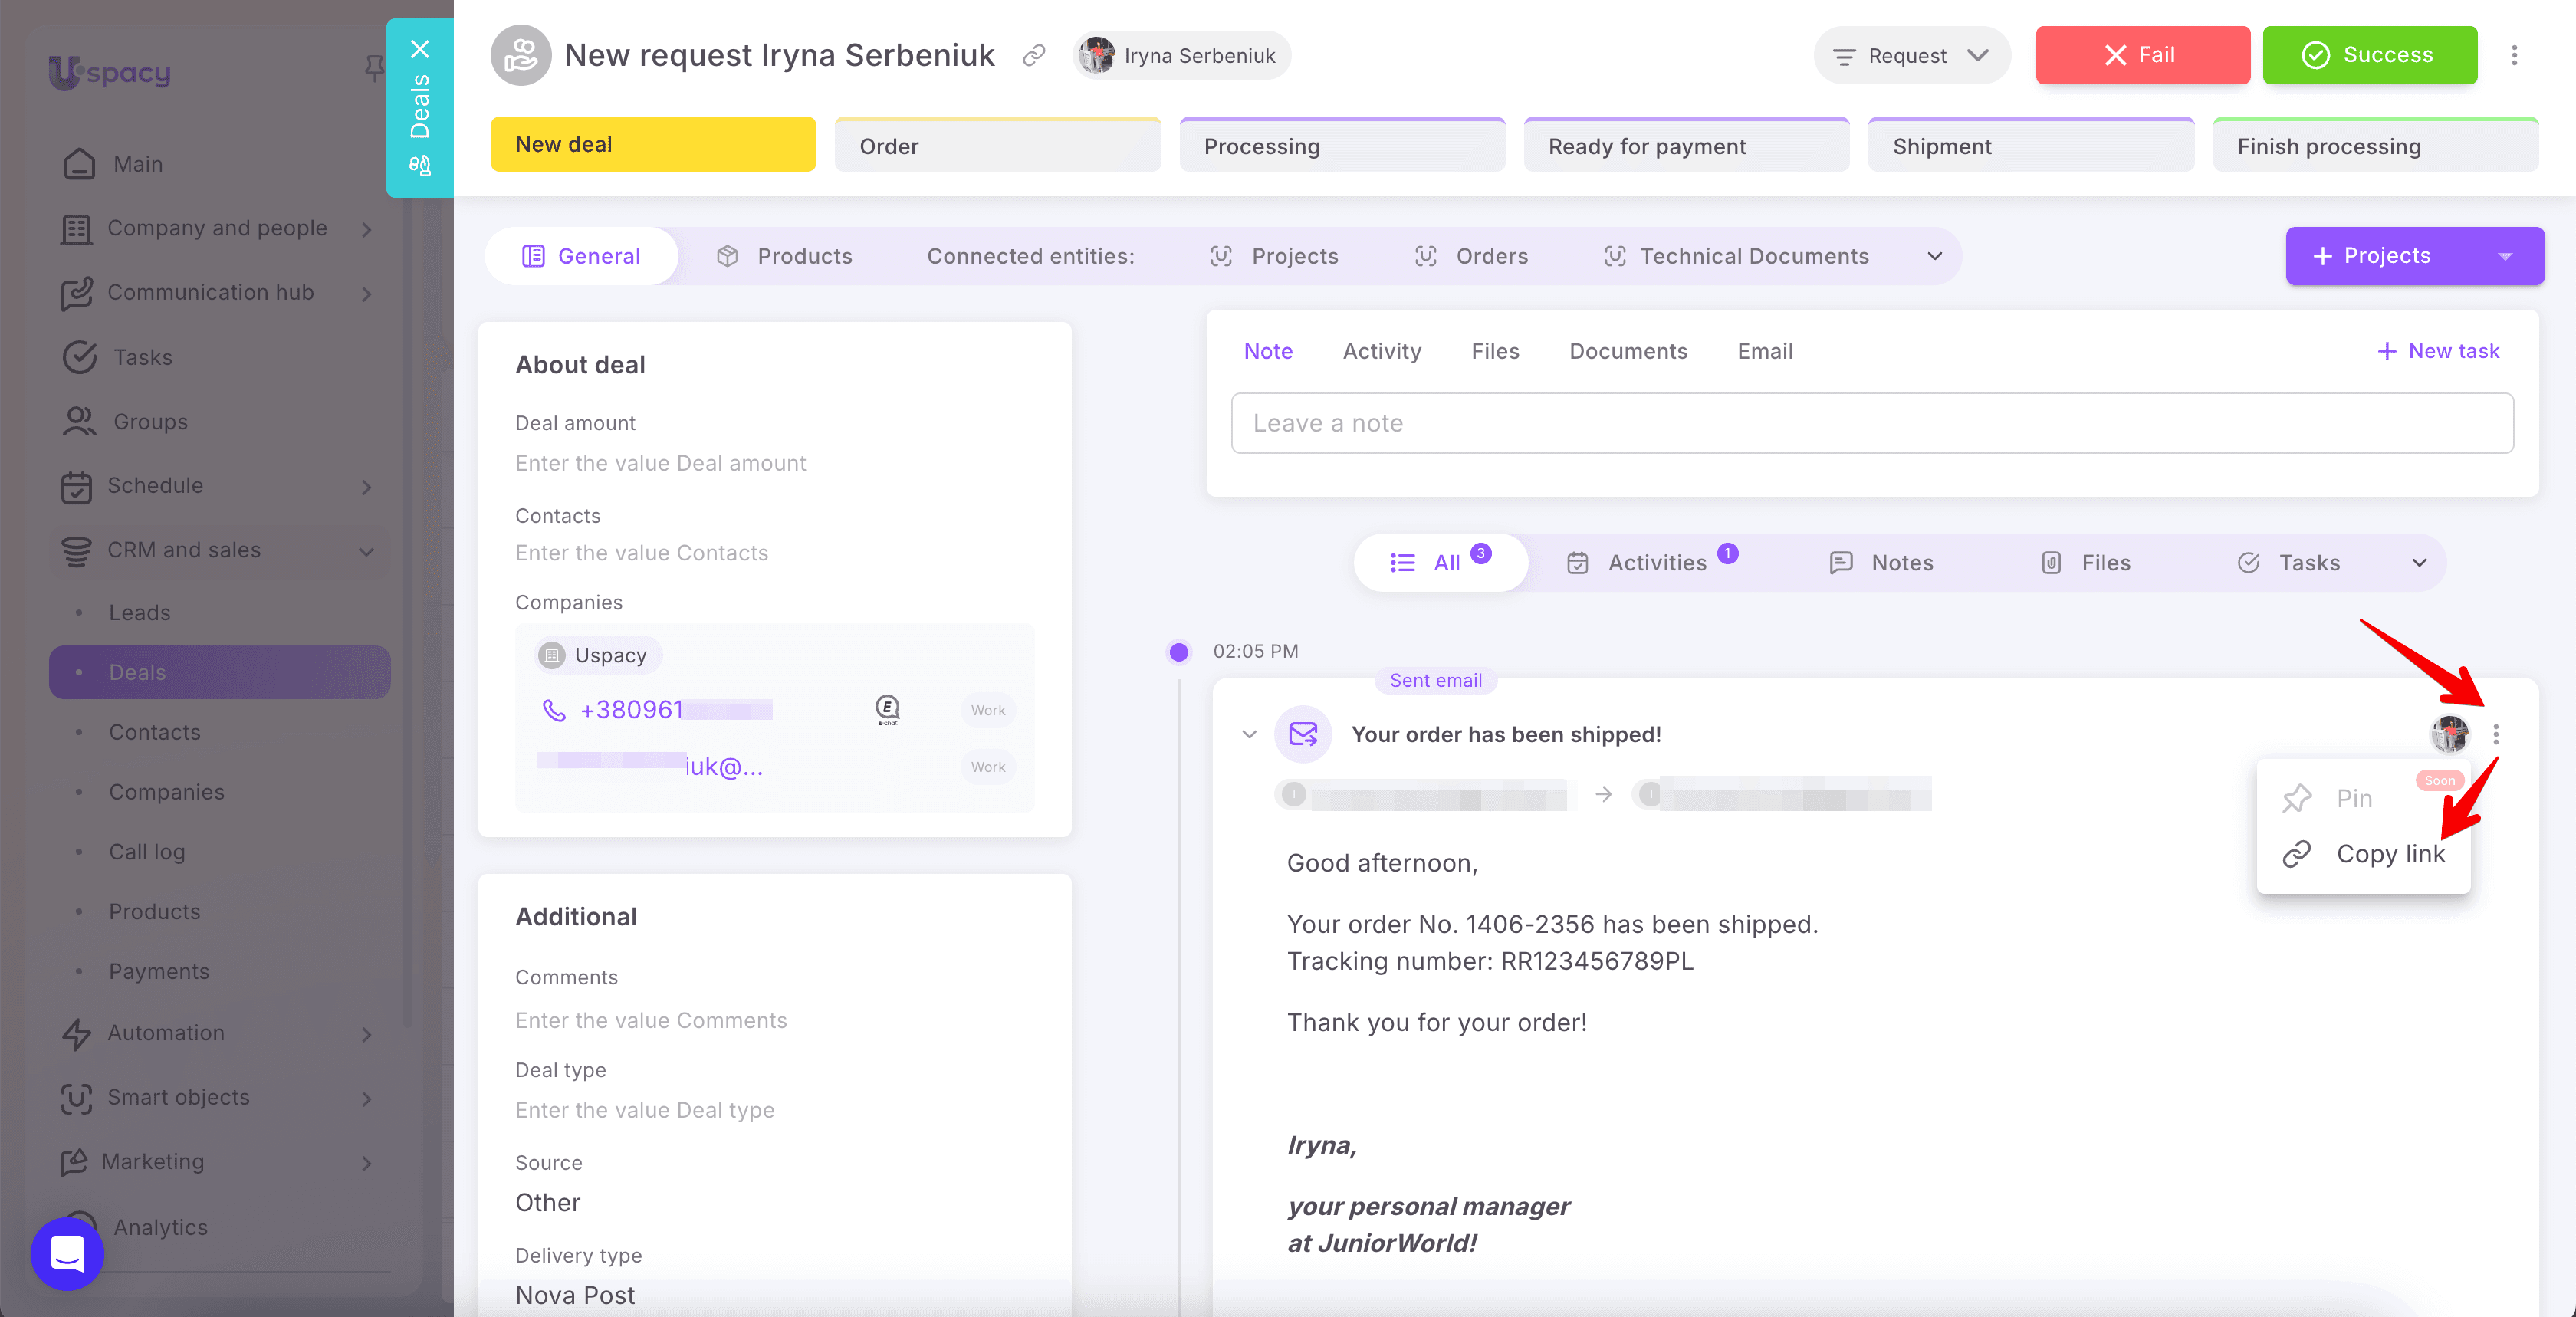Filter timeline by Tasks
The image size is (2576, 1317).
(x=2288, y=562)
